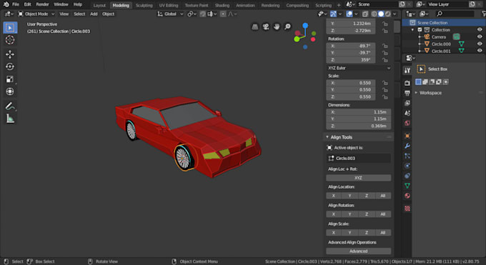The image size is (486, 265).
Task: Open the Scene properties tab
Action: (x=407, y=113)
